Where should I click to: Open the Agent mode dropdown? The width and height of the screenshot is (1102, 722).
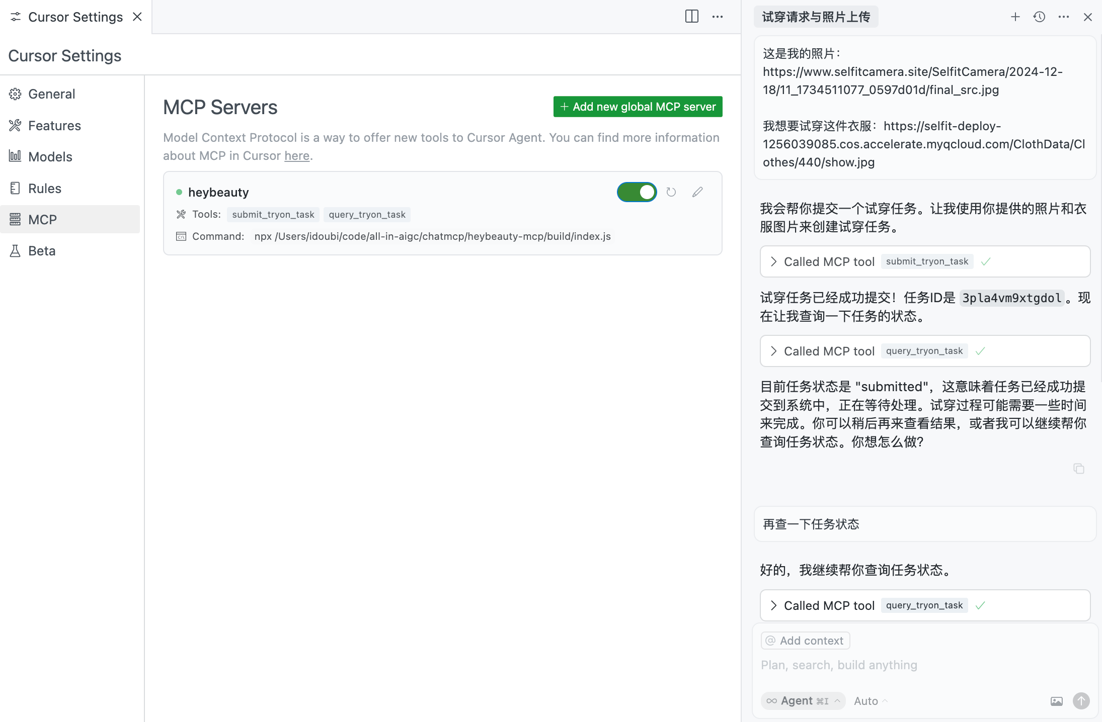tap(803, 701)
